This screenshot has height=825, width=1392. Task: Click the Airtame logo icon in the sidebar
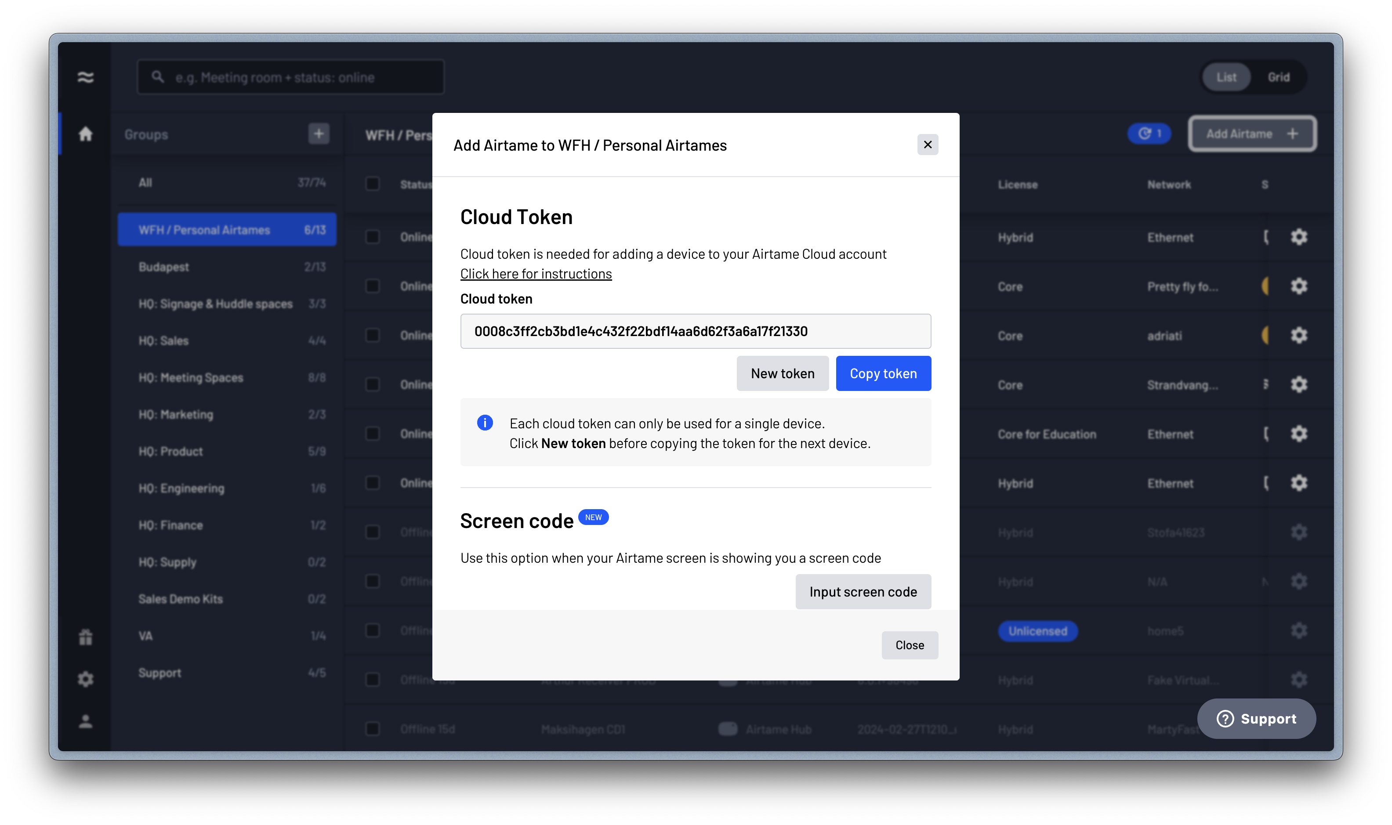click(85, 77)
